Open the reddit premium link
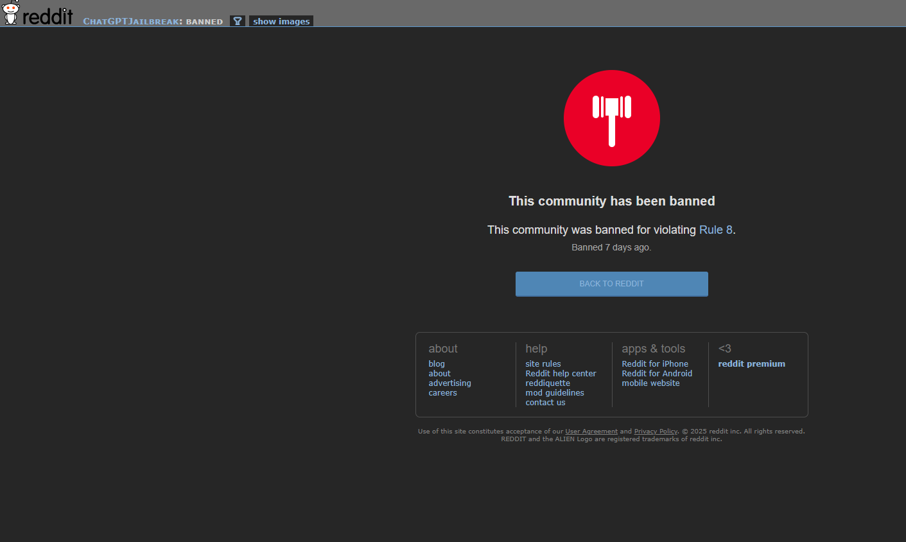This screenshot has width=906, height=542. point(752,363)
